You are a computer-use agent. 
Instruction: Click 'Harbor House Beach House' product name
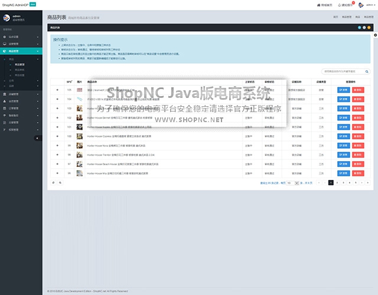click(123, 164)
